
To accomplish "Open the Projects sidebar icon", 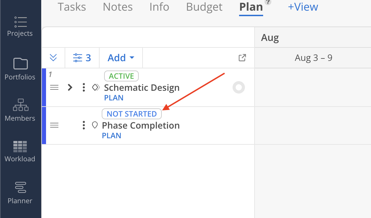I will [x=20, y=22].
